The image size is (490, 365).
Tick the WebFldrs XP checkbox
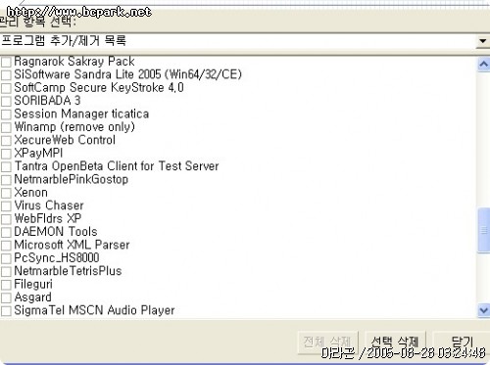coord(6,219)
